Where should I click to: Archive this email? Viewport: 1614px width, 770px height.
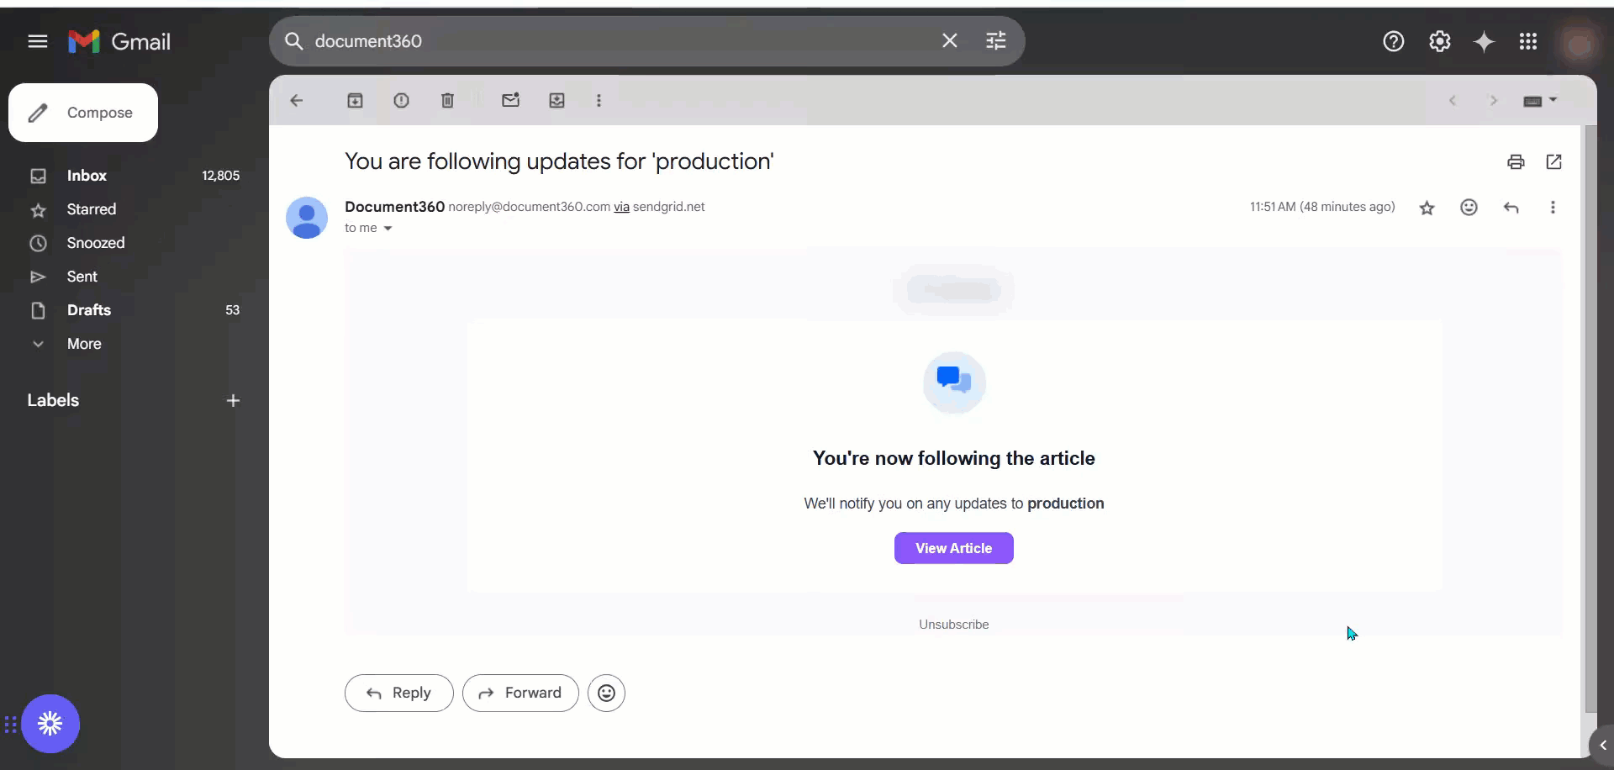click(356, 101)
